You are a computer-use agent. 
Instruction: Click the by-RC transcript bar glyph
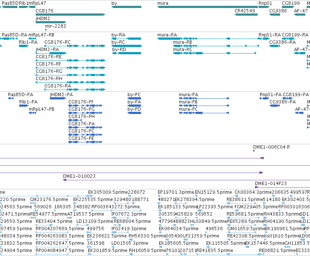click(126, 46)
